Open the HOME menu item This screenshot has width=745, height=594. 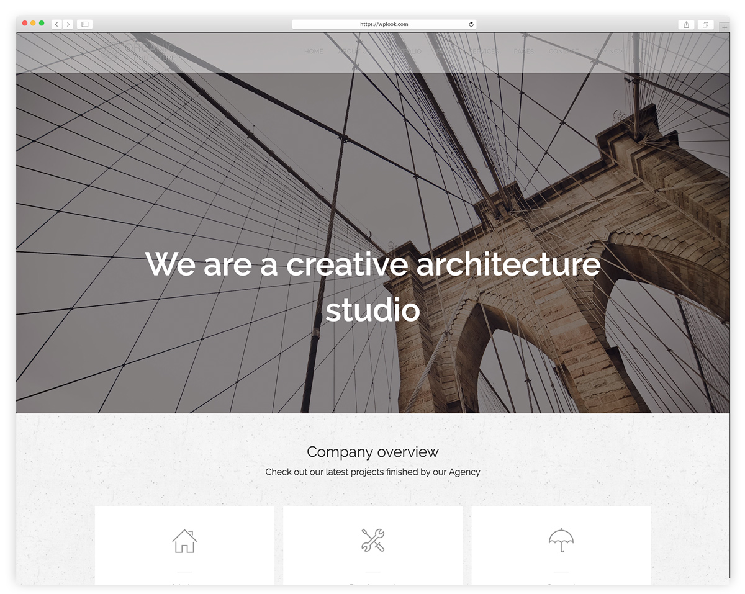tap(314, 52)
